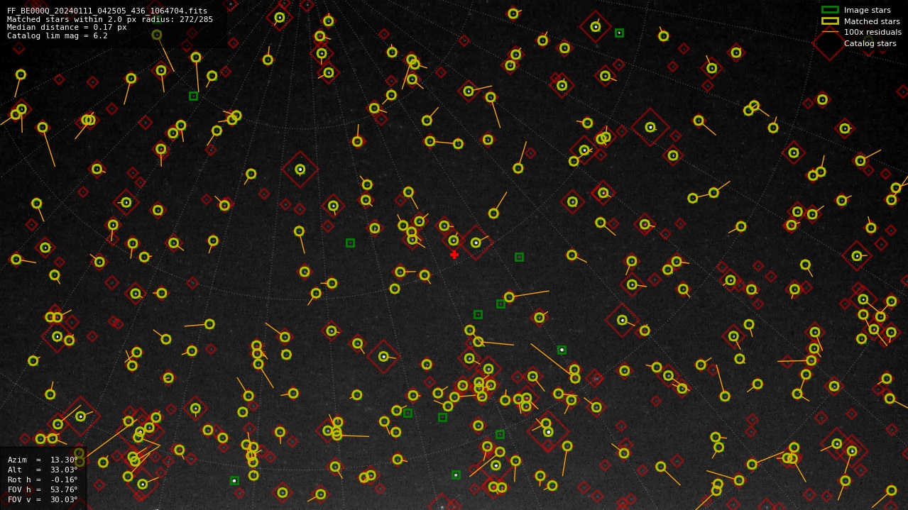Click the "Azim = 13.30°" readout
The height and width of the screenshot is (510, 908).
(x=43, y=460)
